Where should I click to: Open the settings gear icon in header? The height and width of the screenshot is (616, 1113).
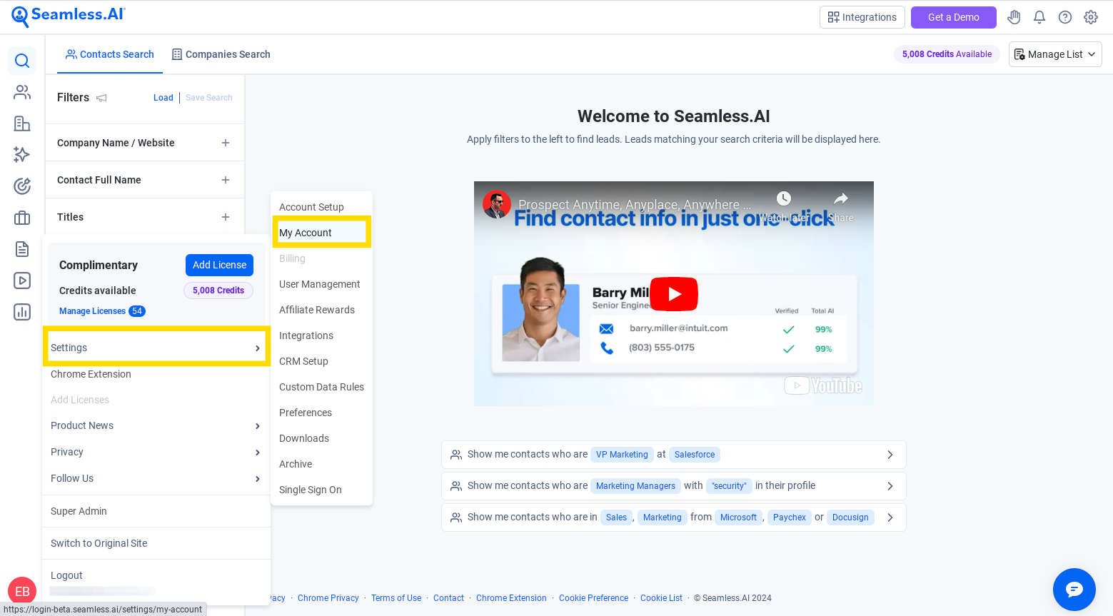tap(1091, 17)
